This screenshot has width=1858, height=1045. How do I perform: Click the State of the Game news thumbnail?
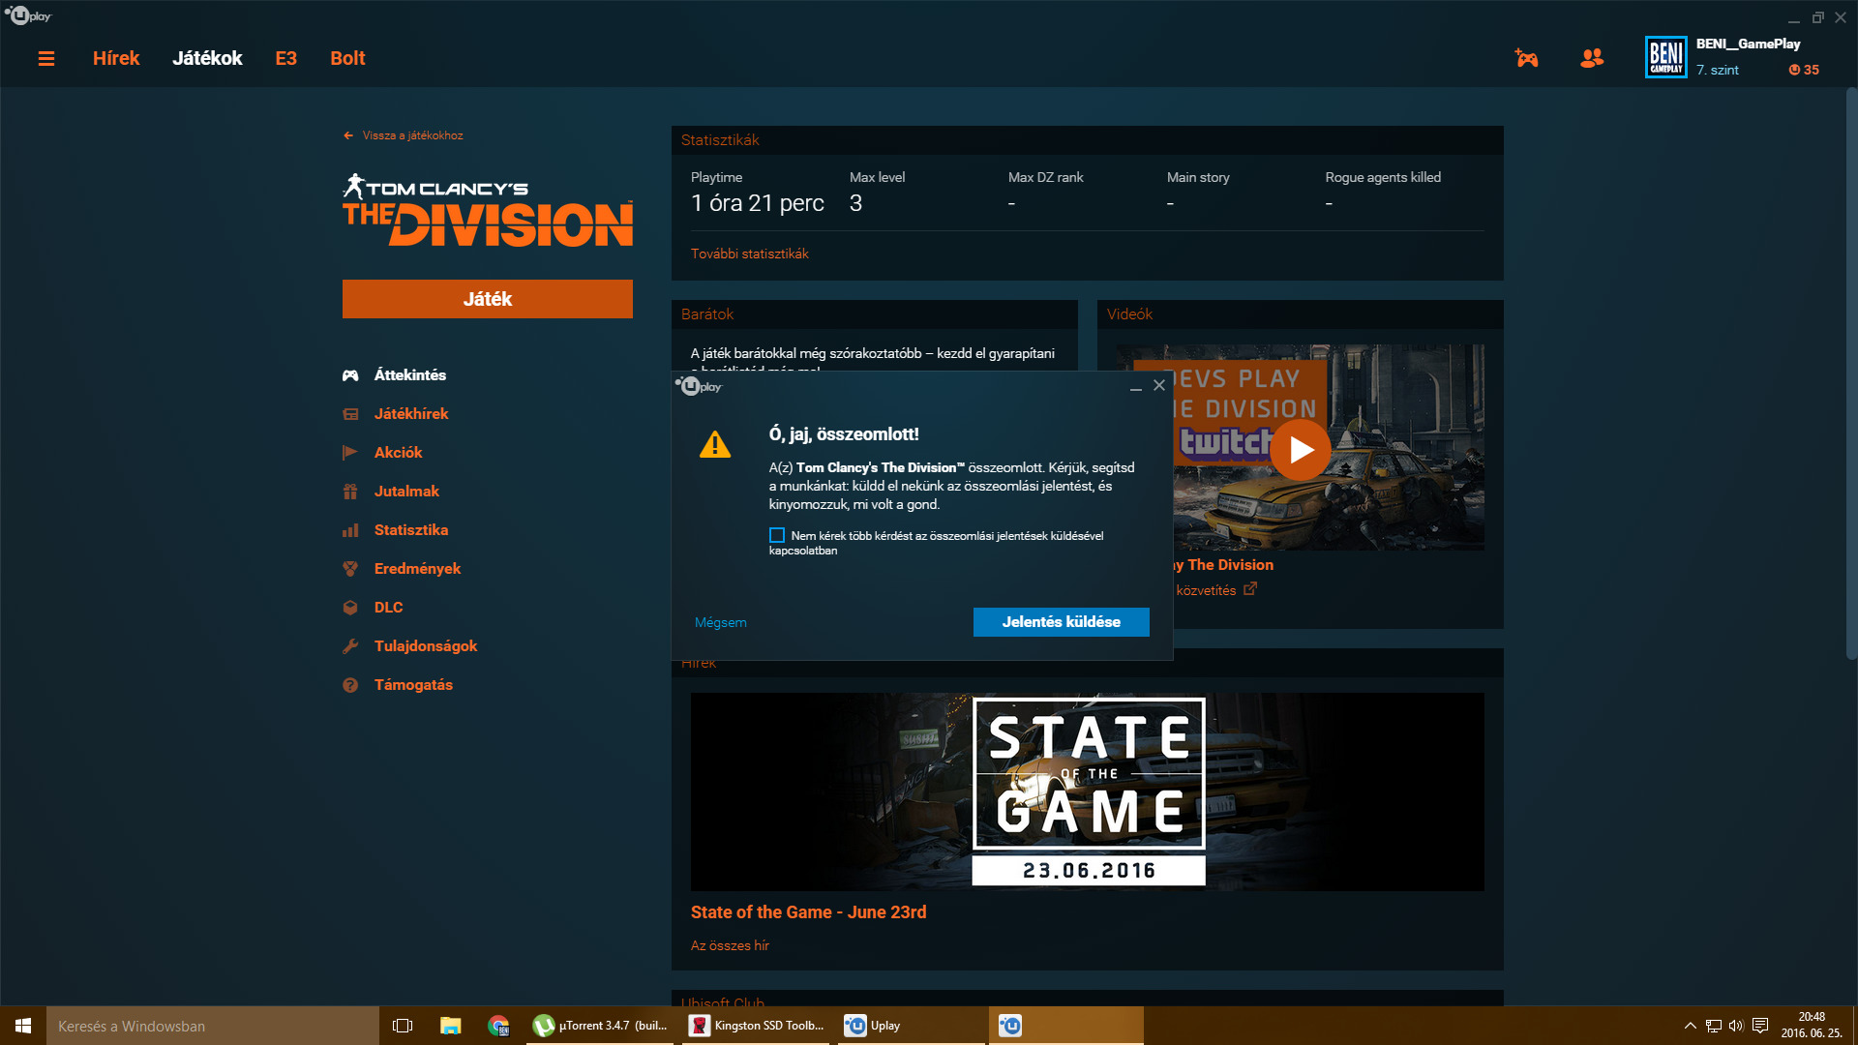(x=1088, y=791)
